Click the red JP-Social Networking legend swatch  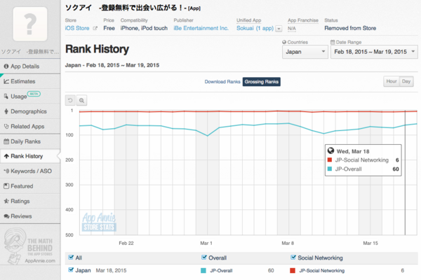(293, 271)
